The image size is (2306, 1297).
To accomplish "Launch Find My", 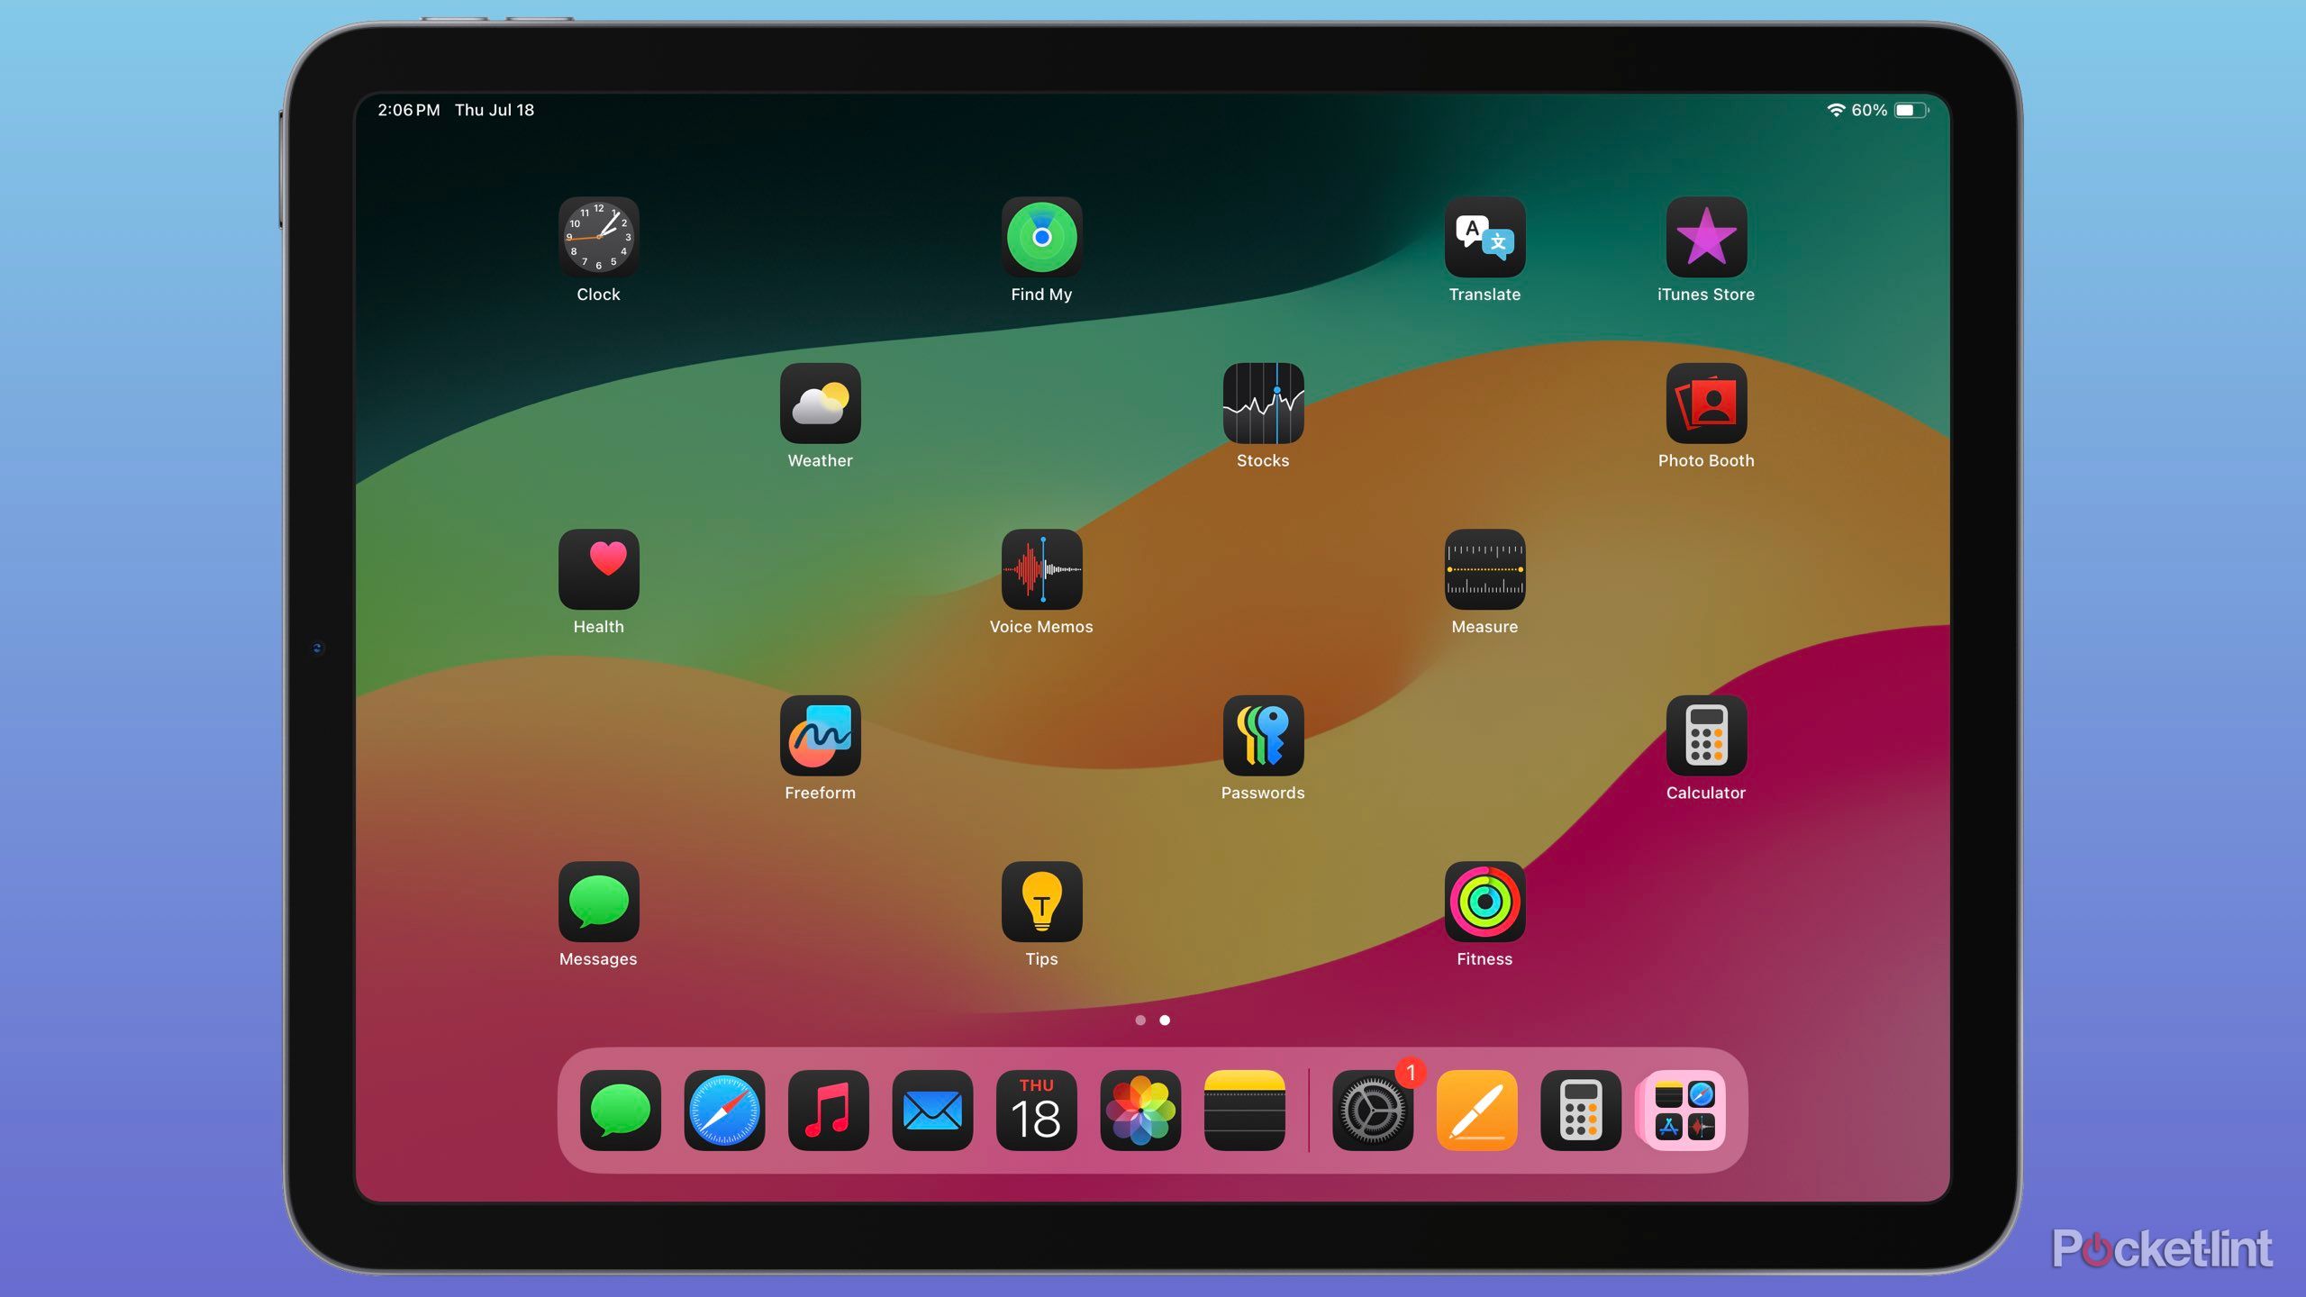I will point(1041,237).
